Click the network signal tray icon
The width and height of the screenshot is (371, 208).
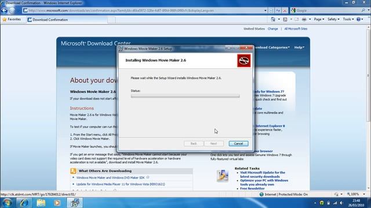point(335,203)
